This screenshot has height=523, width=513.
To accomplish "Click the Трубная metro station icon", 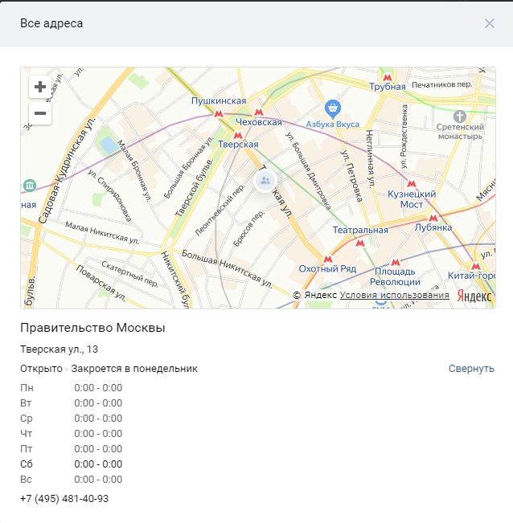I will [388, 77].
